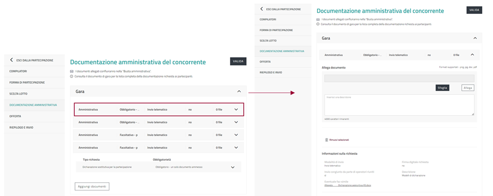Expand the red-highlighted Amministrativa row
This screenshot has height=196, width=493.
(x=236, y=109)
